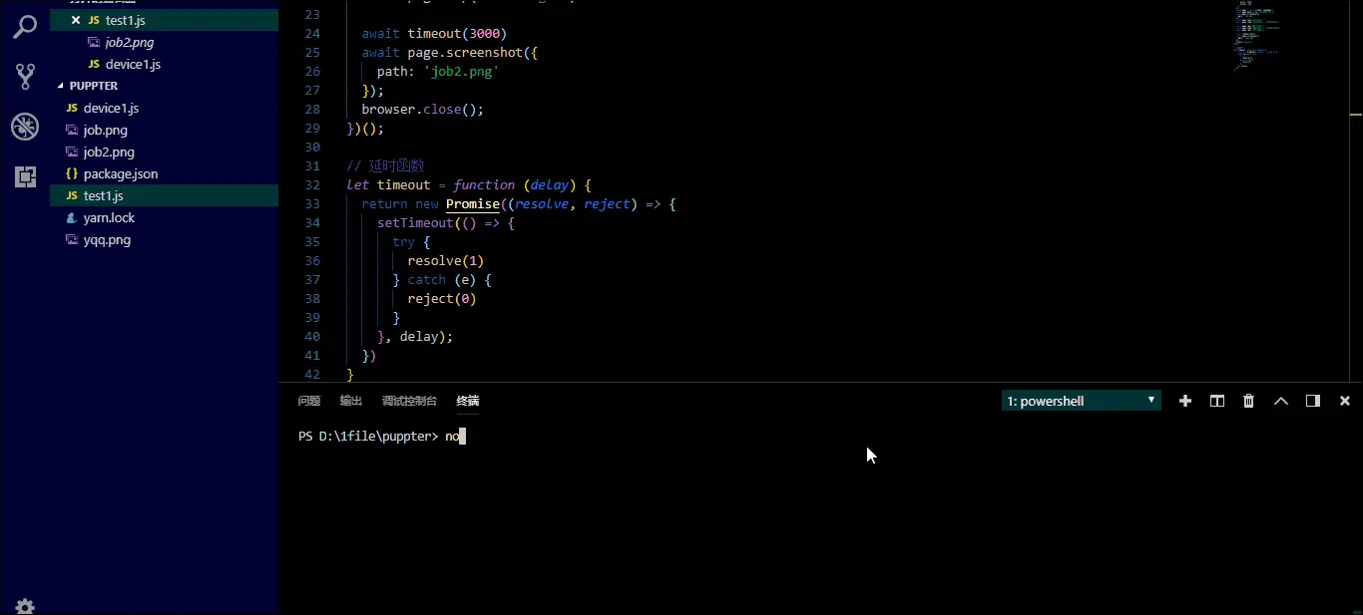Move panel to the side

click(x=1313, y=401)
